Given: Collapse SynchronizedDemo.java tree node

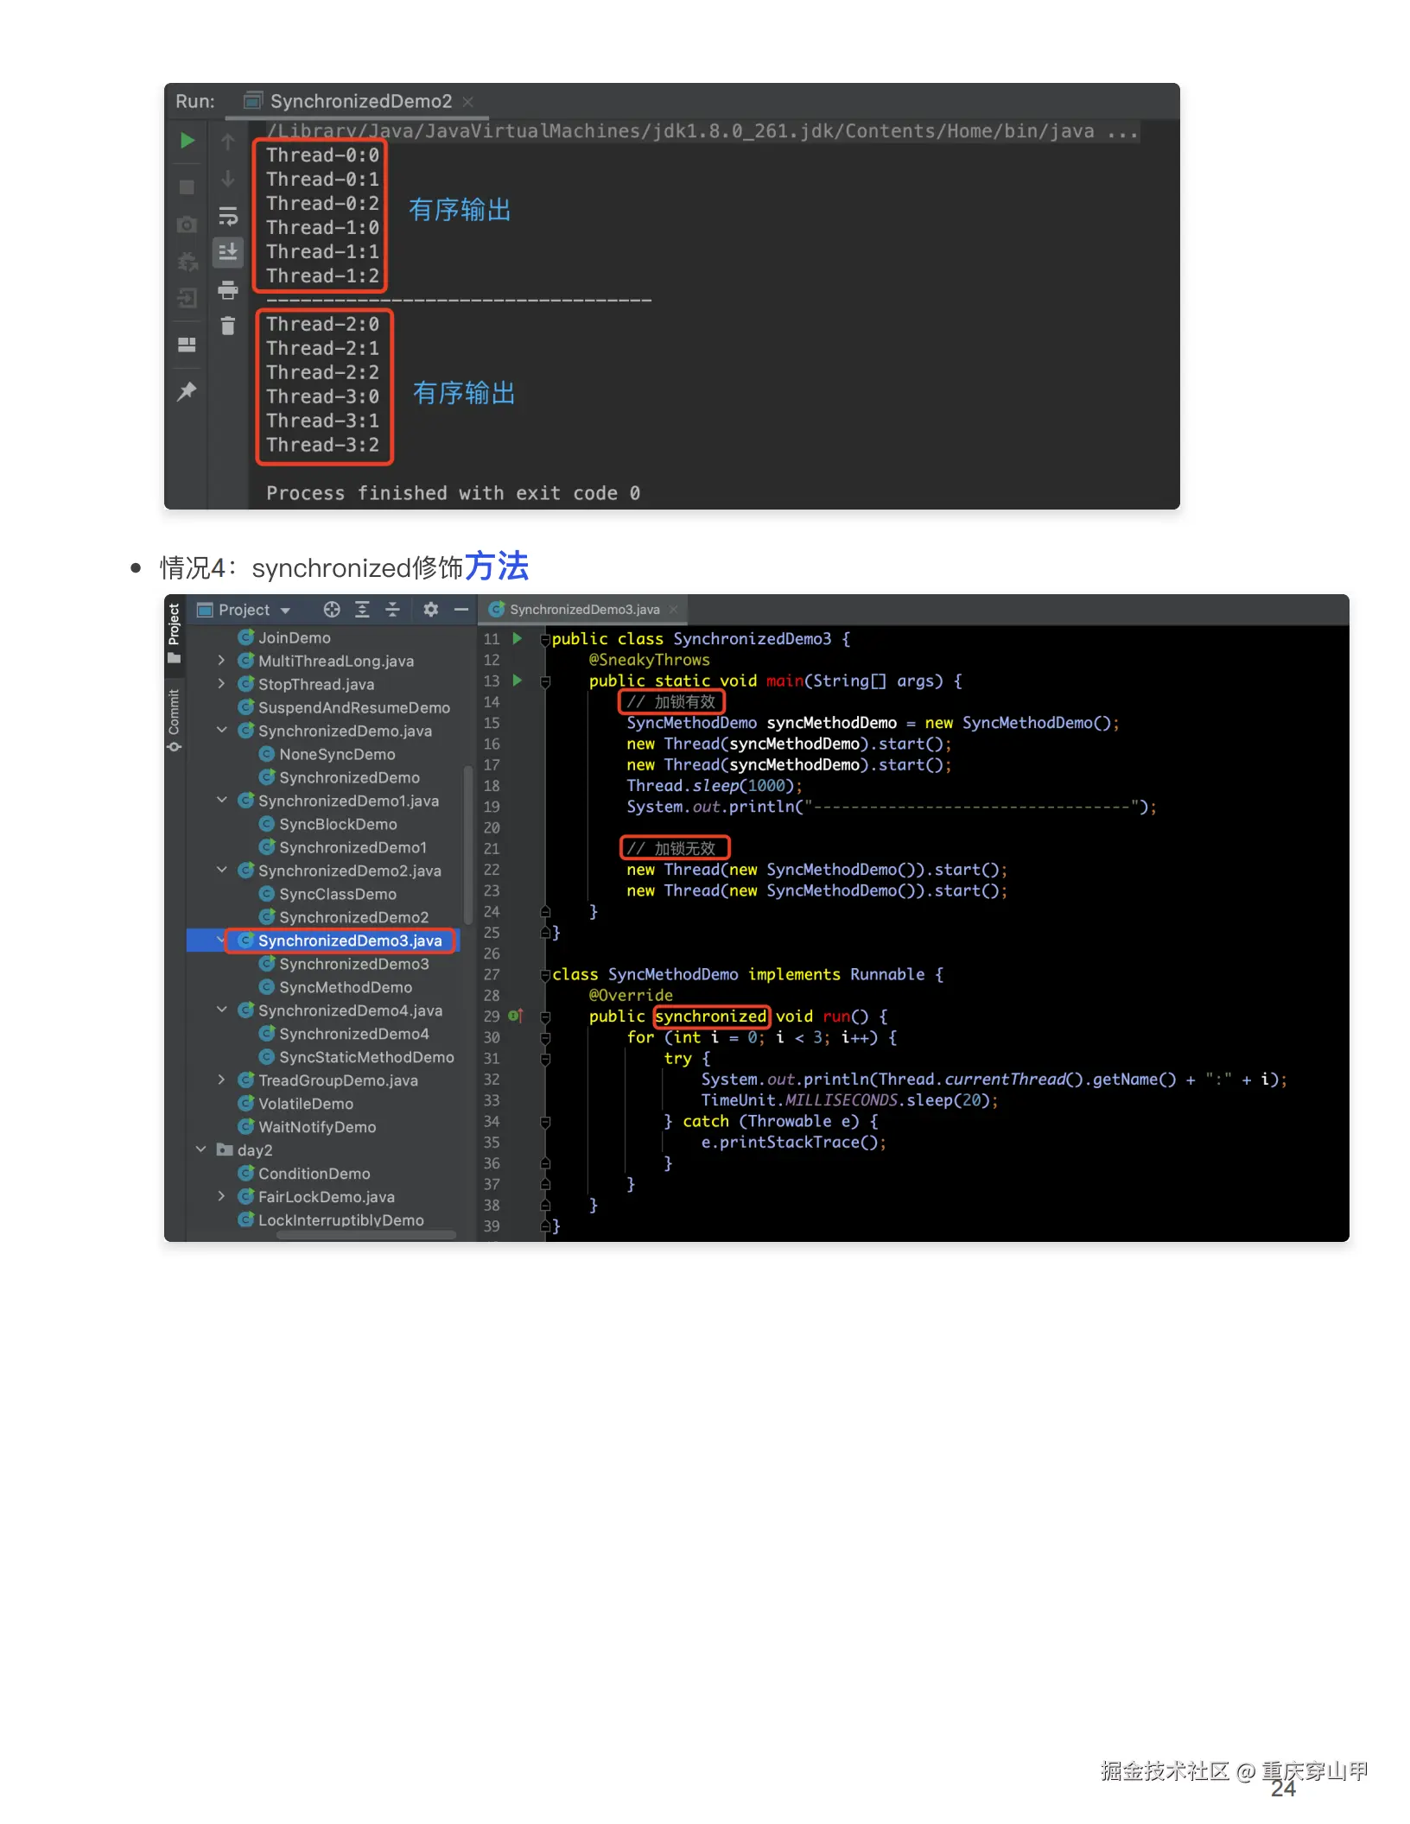Looking at the screenshot, I should [221, 731].
